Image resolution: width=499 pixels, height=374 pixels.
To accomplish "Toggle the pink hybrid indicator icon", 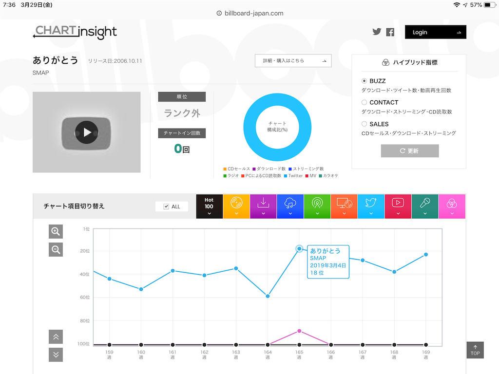I will [452, 206].
